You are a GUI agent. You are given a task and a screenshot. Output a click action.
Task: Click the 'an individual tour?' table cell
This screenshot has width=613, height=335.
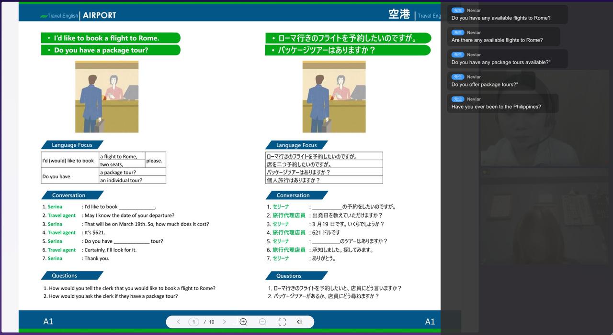(132, 180)
